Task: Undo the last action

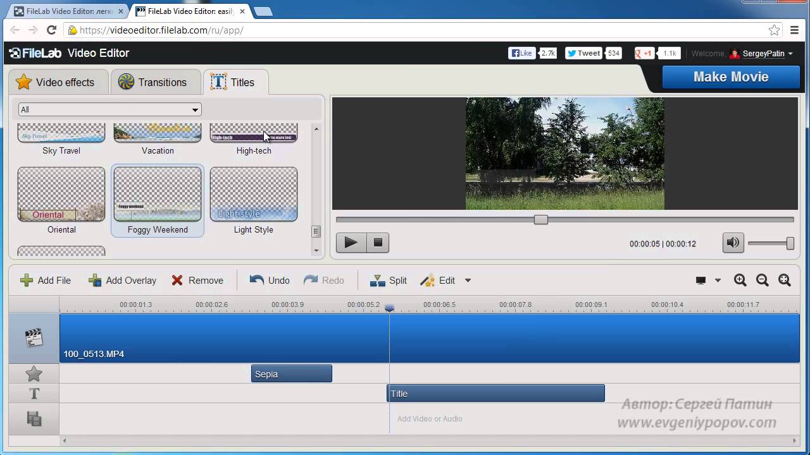Action: point(270,281)
